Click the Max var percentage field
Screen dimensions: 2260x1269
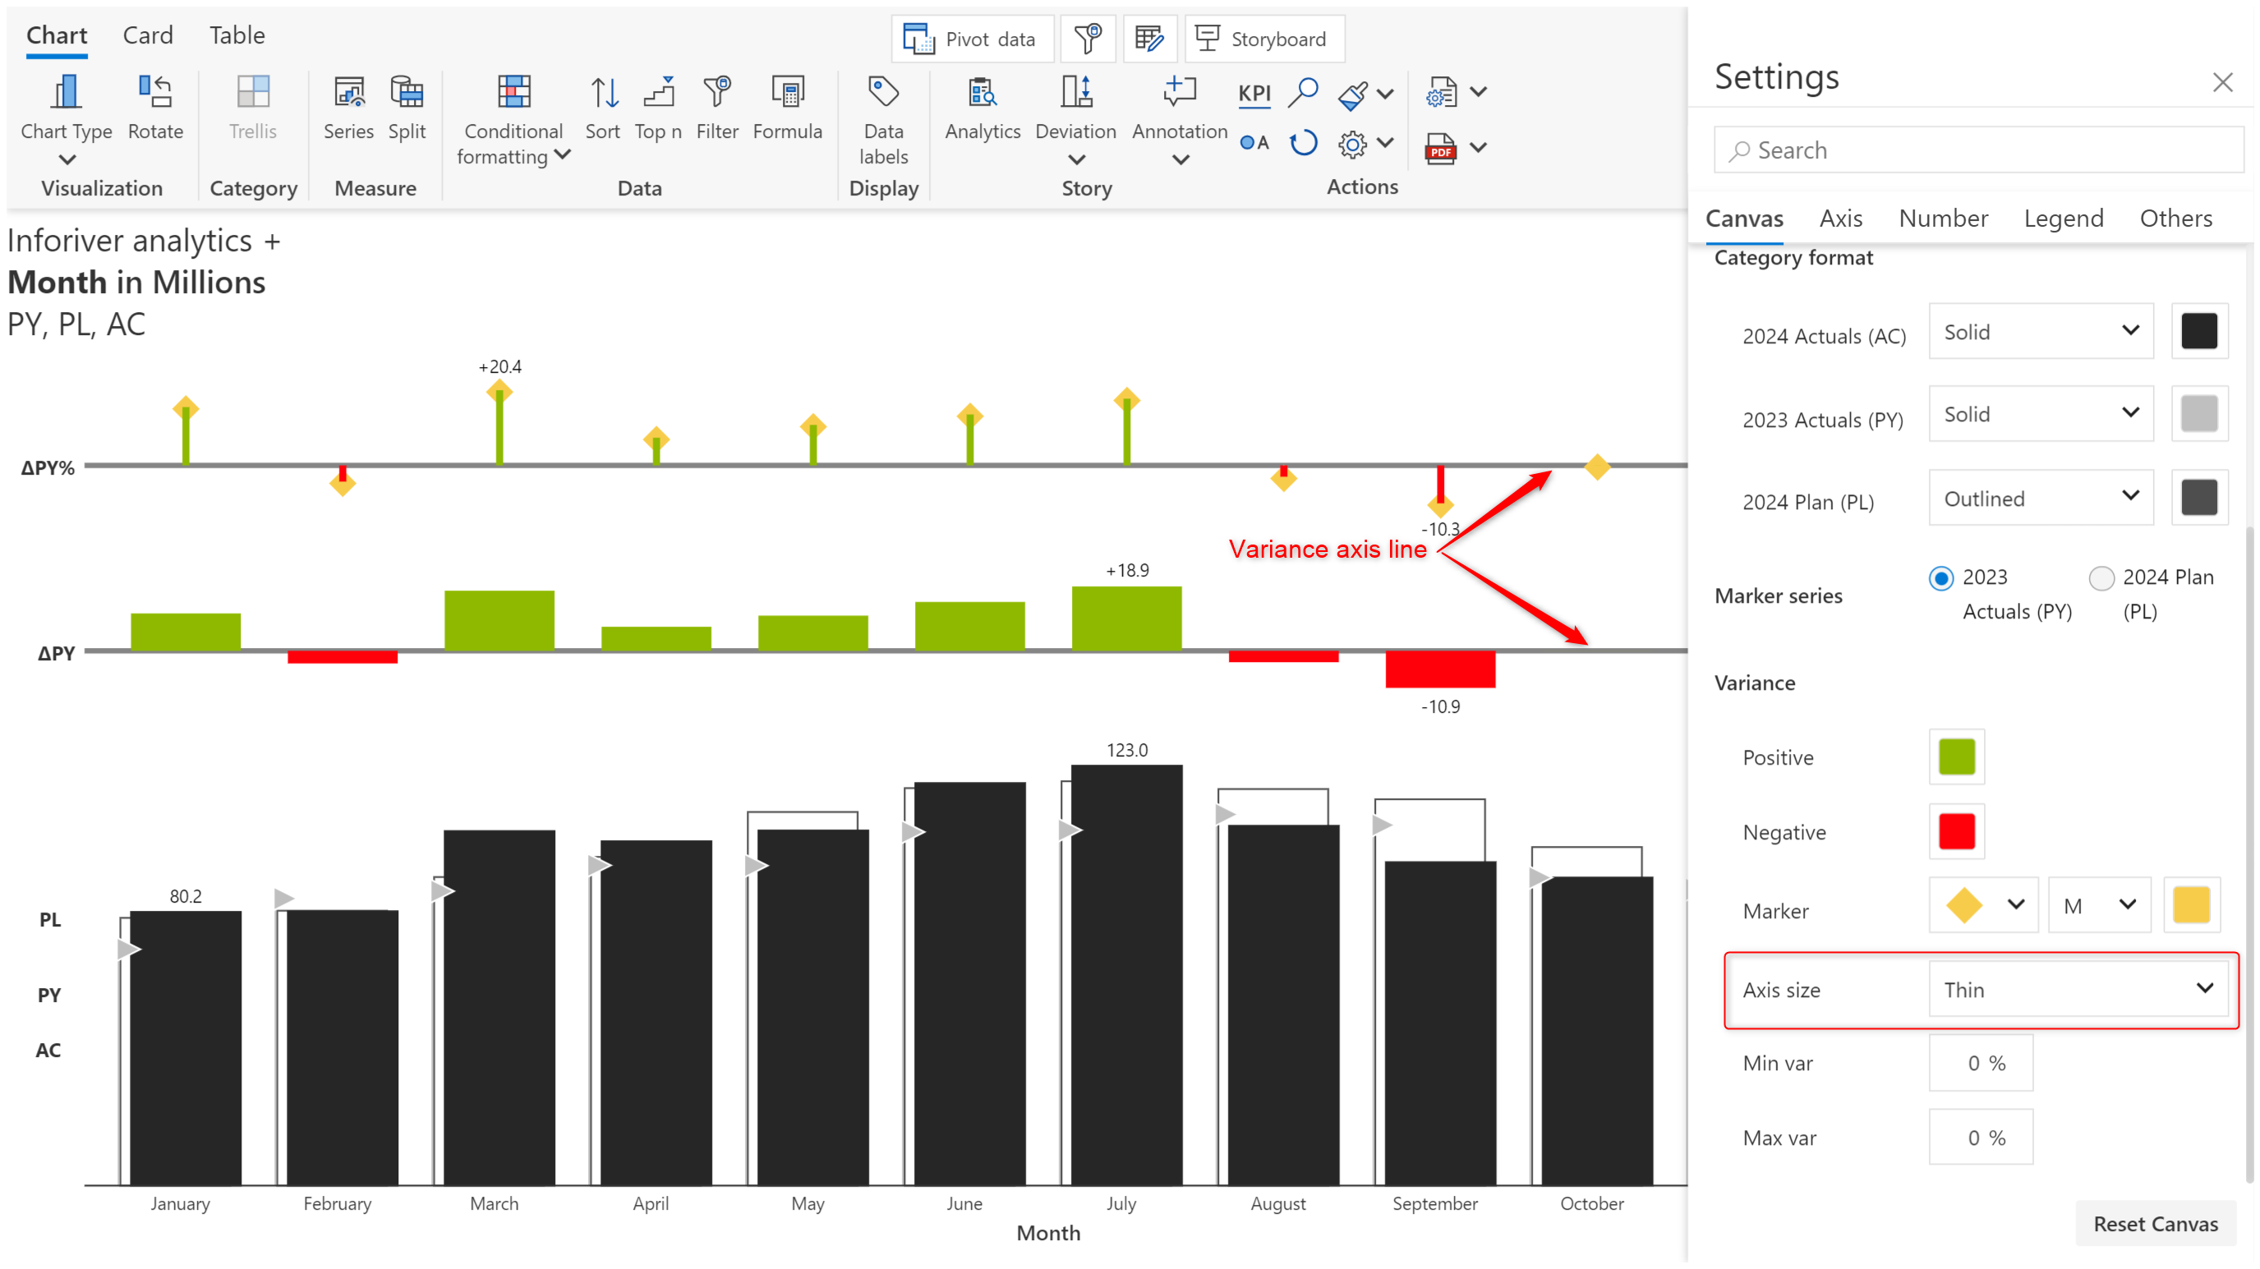[1981, 1138]
